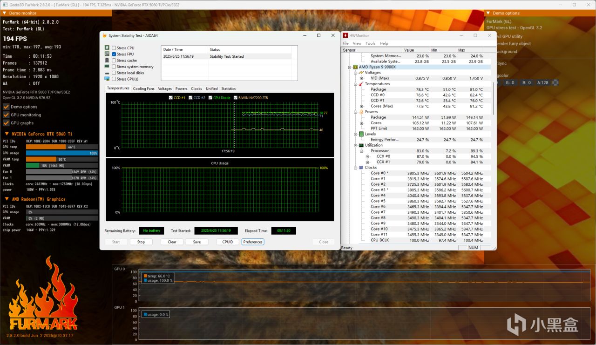Click the thermometer icon next to Temperatures
The width and height of the screenshot is (596, 345).
(361, 84)
